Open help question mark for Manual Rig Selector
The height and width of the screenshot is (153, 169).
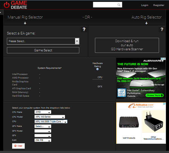[84, 29]
